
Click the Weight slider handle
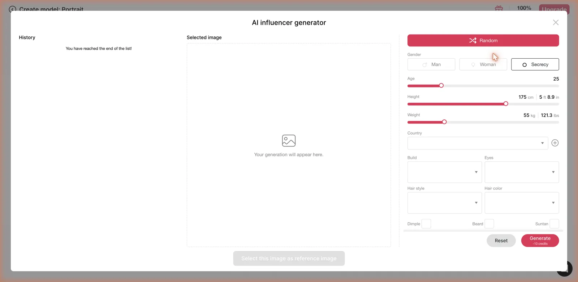click(444, 122)
